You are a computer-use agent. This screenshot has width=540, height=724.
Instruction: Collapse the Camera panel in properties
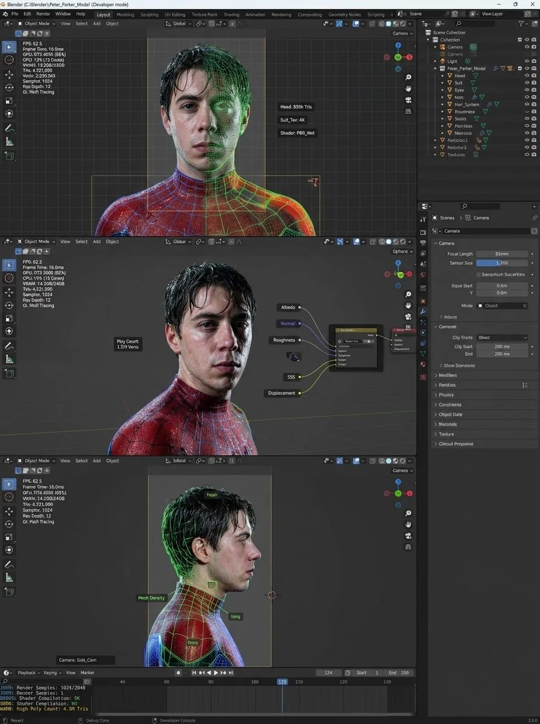tap(444, 243)
